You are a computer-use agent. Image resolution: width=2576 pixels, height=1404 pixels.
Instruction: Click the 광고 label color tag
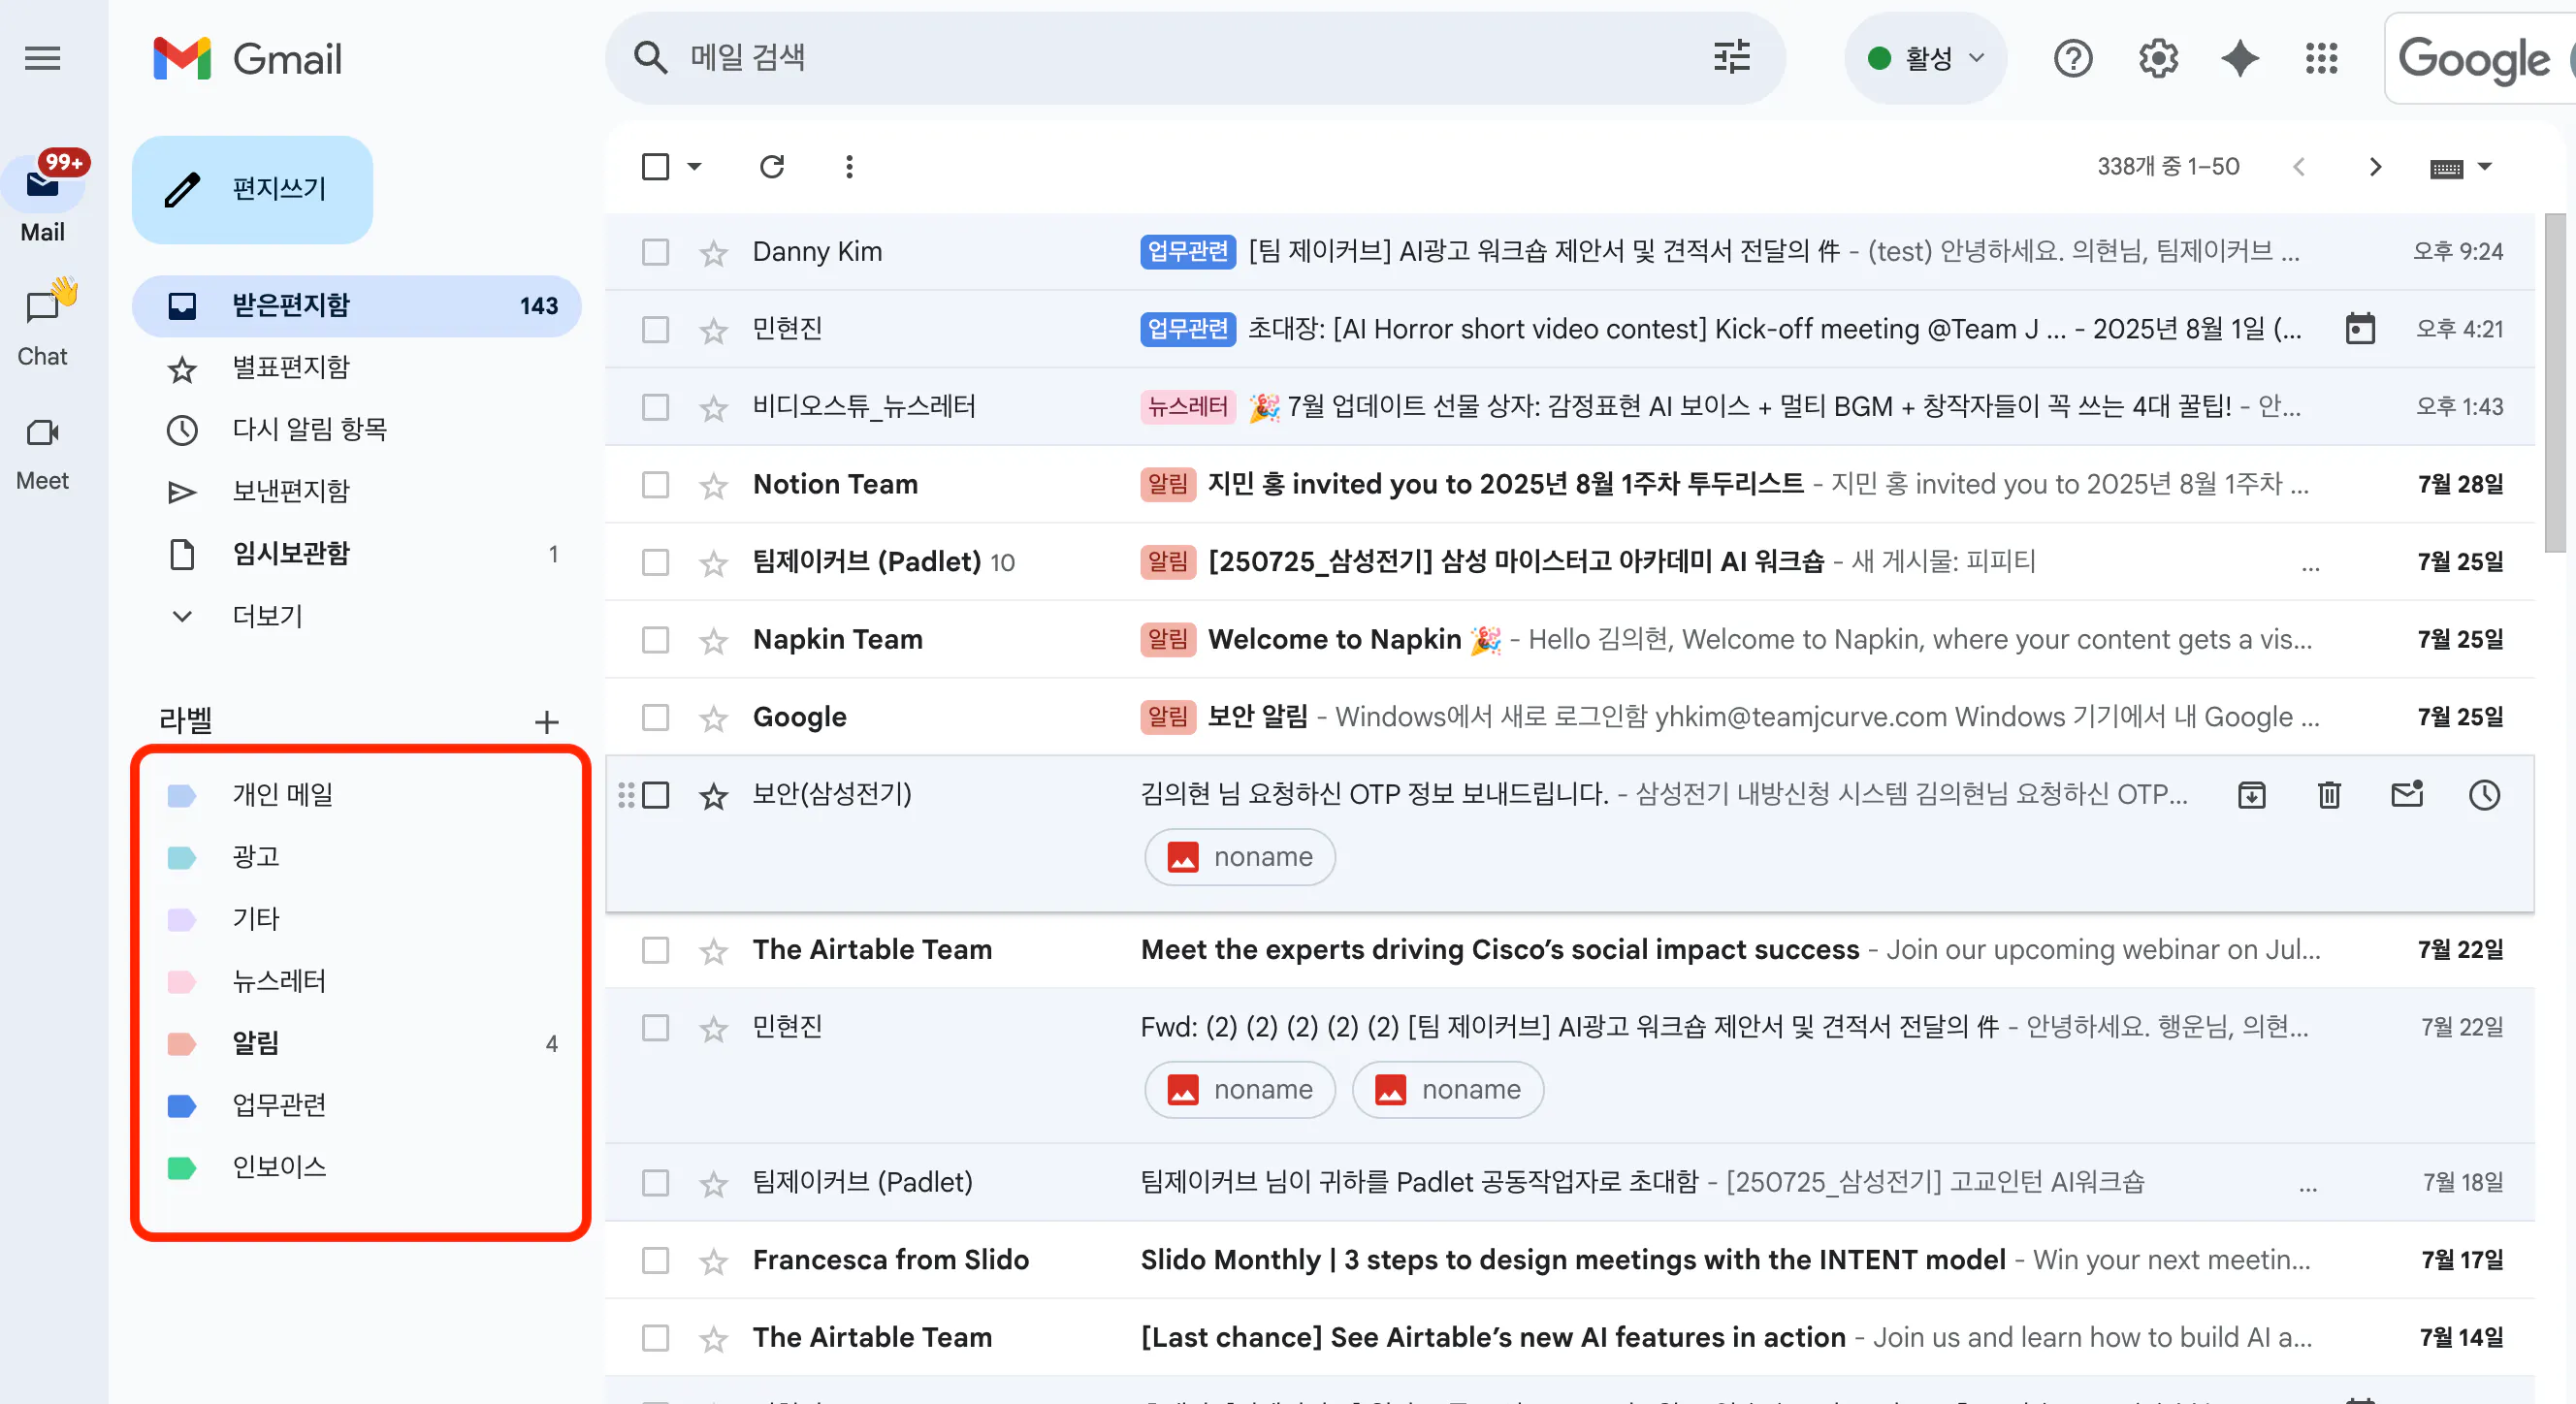pos(181,857)
